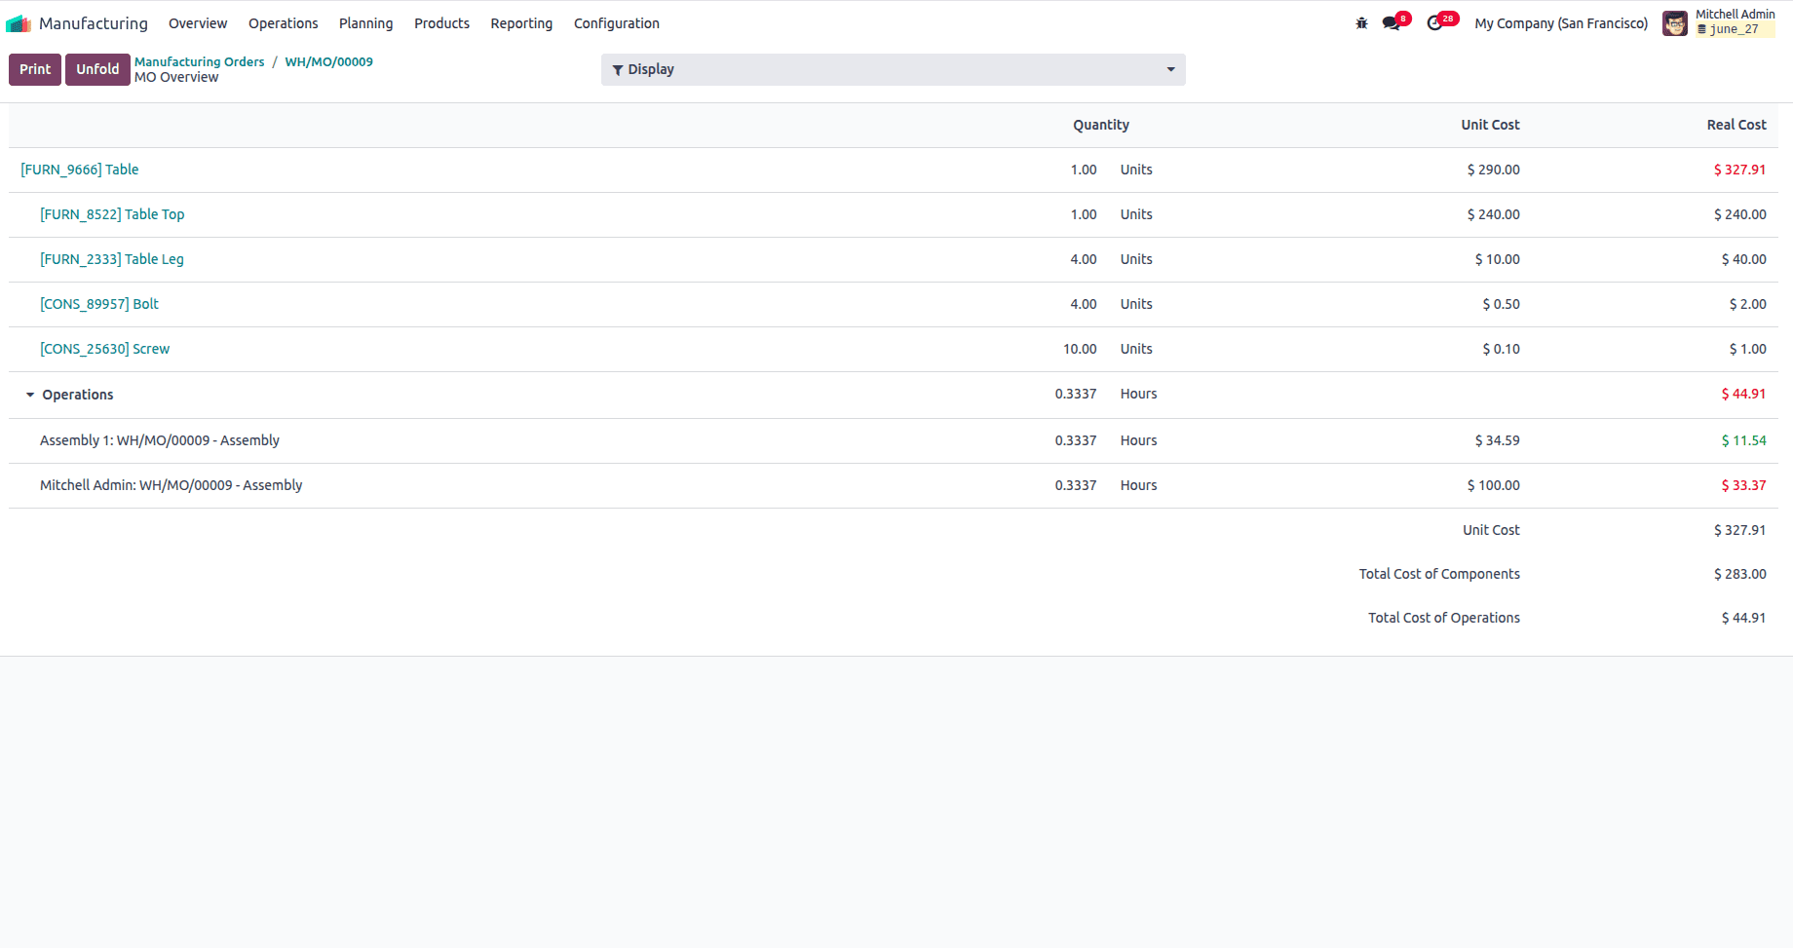Image resolution: width=1793 pixels, height=948 pixels.
Task: Click the Unit Cost column header
Action: tap(1490, 125)
